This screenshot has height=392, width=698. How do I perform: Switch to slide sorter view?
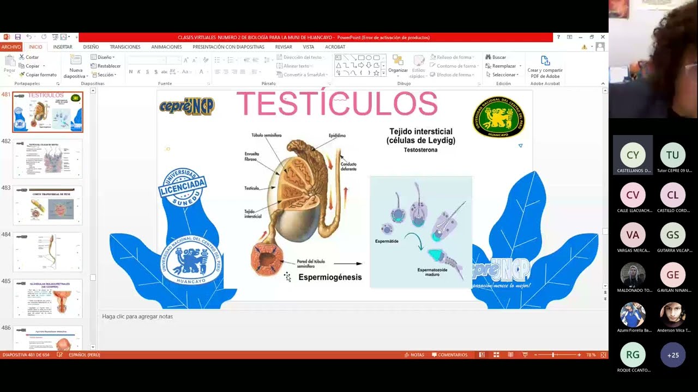tap(496, 355)
